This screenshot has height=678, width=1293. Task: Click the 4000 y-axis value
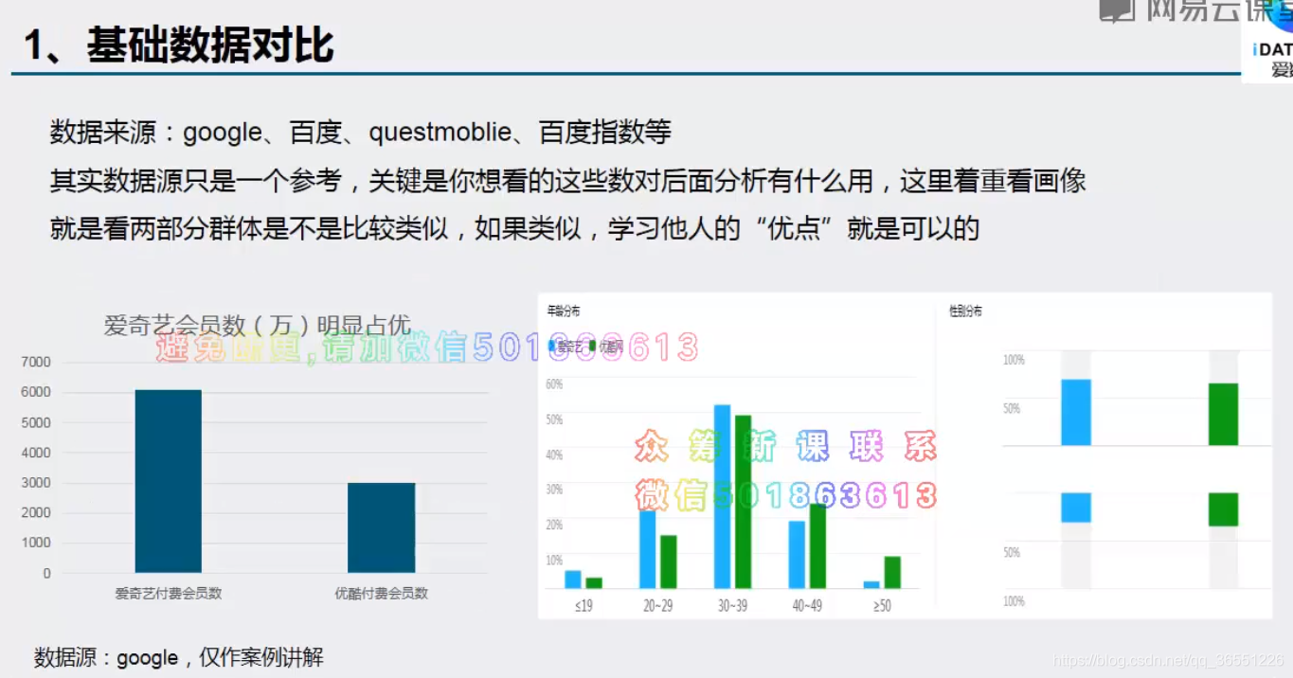coord(35,453)
